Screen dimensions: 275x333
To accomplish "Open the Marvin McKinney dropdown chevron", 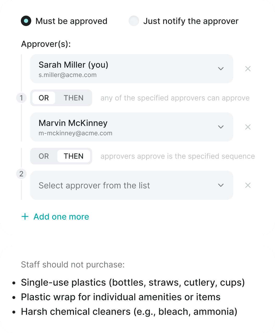I will [x=221, y=127].
